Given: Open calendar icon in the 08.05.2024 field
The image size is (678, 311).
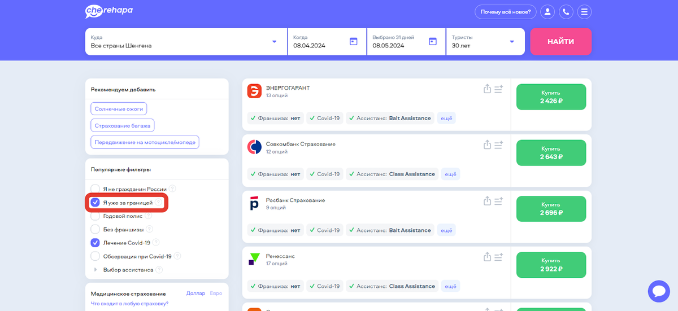Looking at the screenshot, I should 433,42.
